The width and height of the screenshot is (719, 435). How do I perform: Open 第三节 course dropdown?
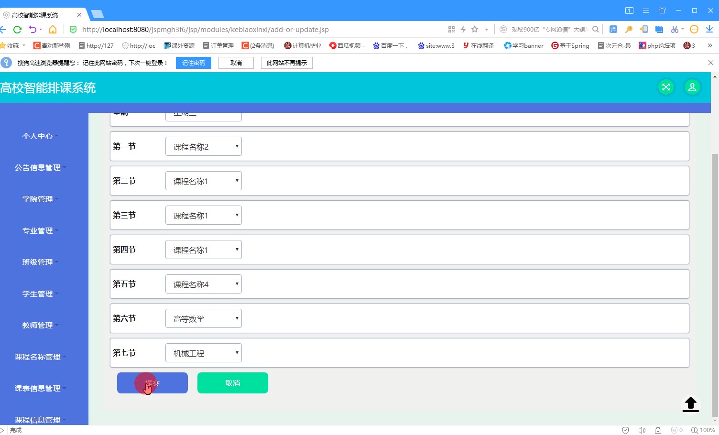coord(204,215)
